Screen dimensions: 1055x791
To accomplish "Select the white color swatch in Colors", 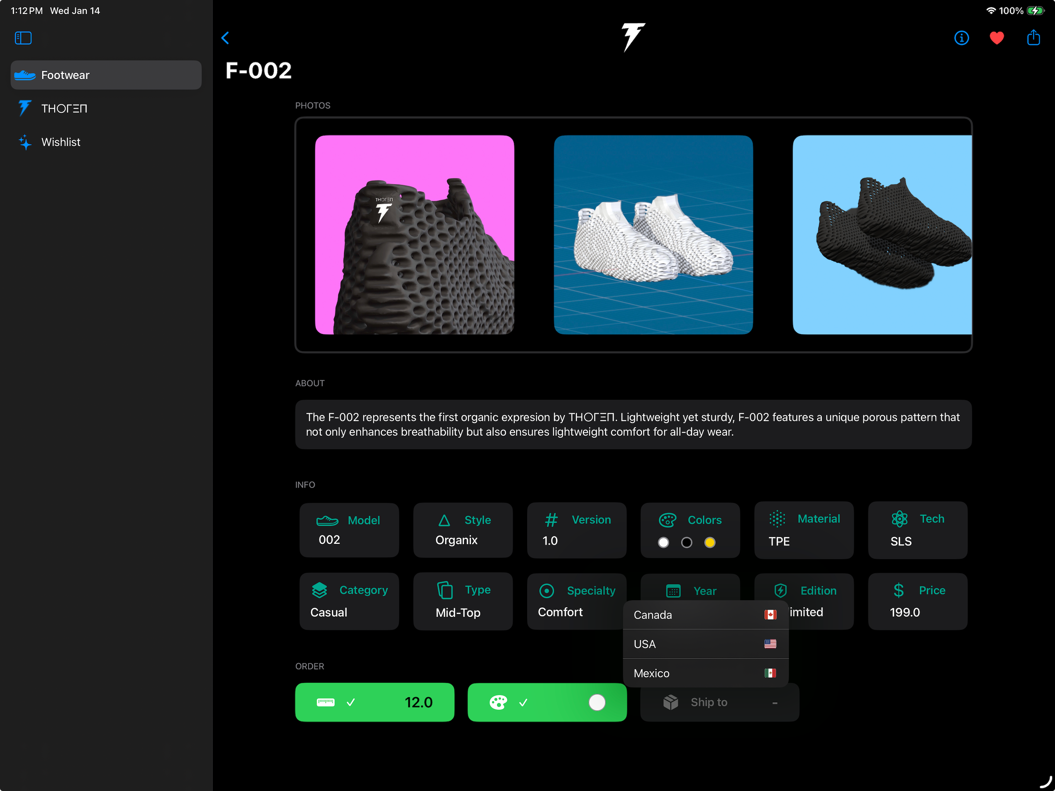I will tap(663, 542).
